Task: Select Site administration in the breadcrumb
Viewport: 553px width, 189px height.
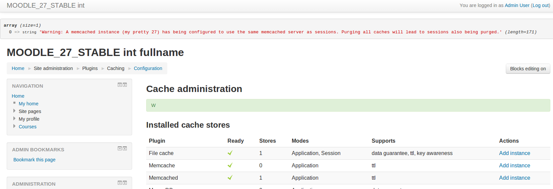Action: click(53, 68)
